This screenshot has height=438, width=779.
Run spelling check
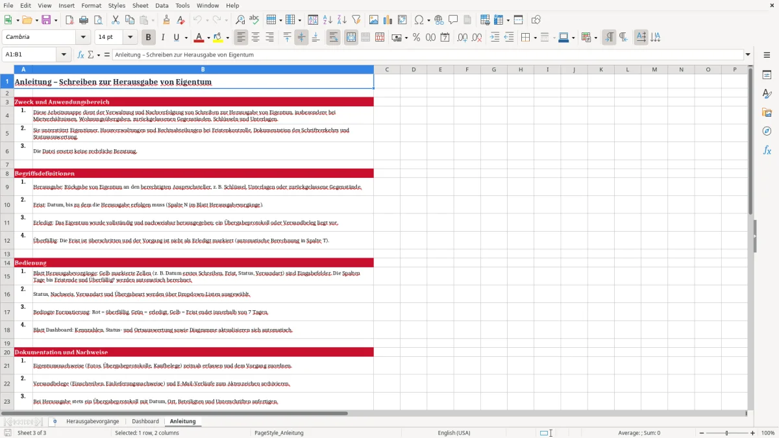pos(254,20)
